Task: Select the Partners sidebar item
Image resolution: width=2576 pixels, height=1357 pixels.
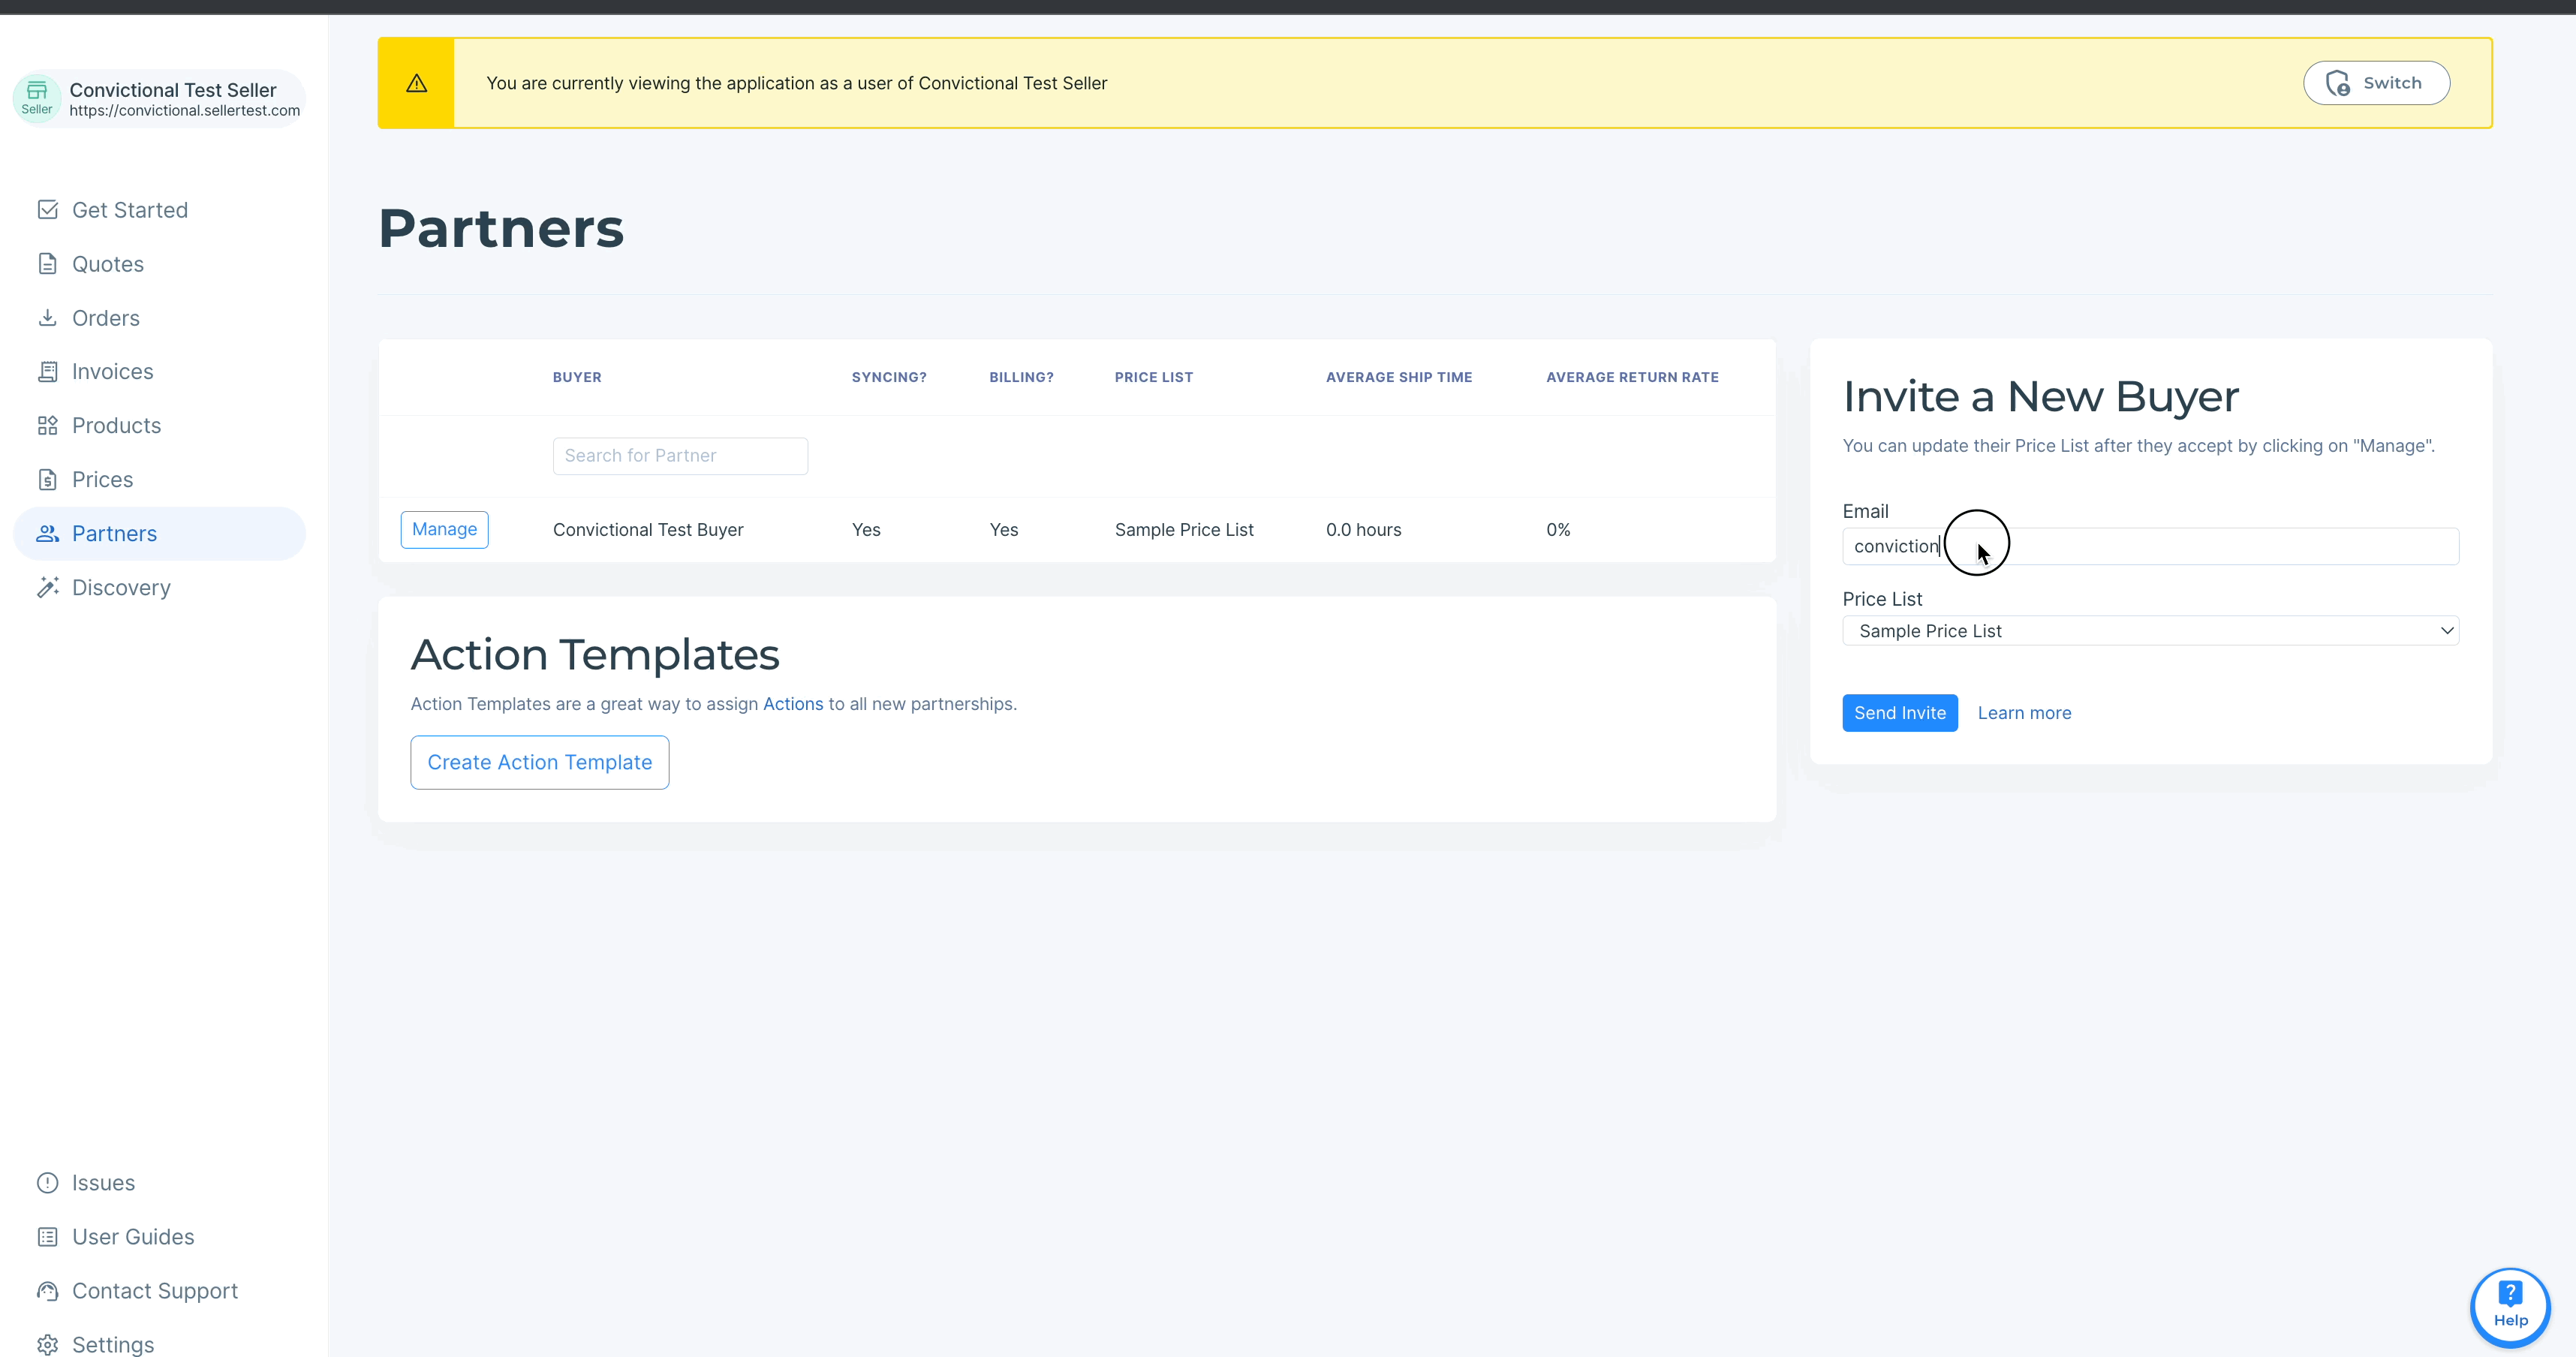Action: pos(160,534)
